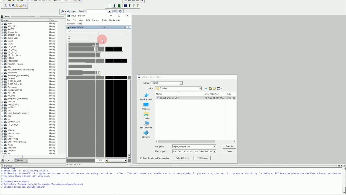The height and width of the screenshot is (195, 346).
Task: Click the Wave window vertical scroll down arrow
Action: (x=129, y=156)
